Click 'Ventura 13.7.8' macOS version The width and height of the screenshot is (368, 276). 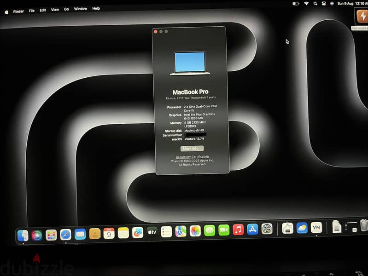[x=194, y=139]
